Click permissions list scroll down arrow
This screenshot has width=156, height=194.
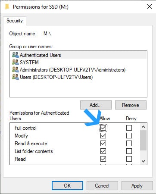click(143, 161)
